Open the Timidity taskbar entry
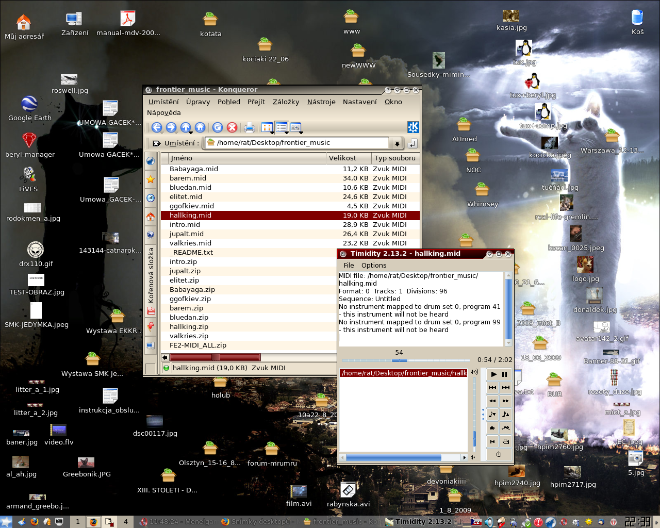The width and height of the screenshot is (660, 528). click(425, 522)
